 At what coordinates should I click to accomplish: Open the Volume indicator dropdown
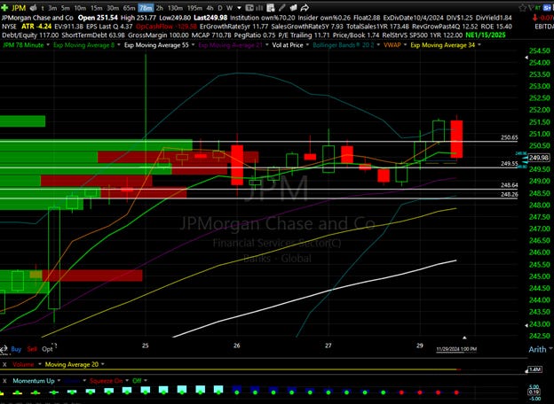[39, 364]
